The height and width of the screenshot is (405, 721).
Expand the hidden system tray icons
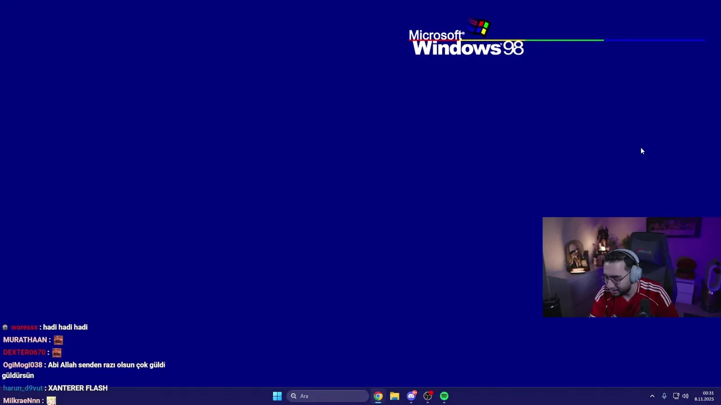(x=652, y=396)
